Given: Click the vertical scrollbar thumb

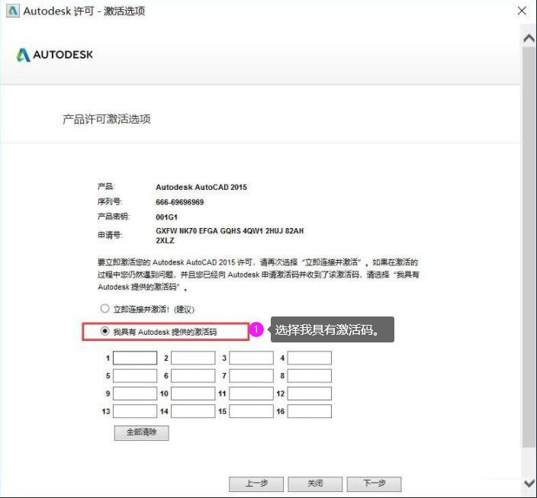Looking at the screenshot, I should click(529, 246).
